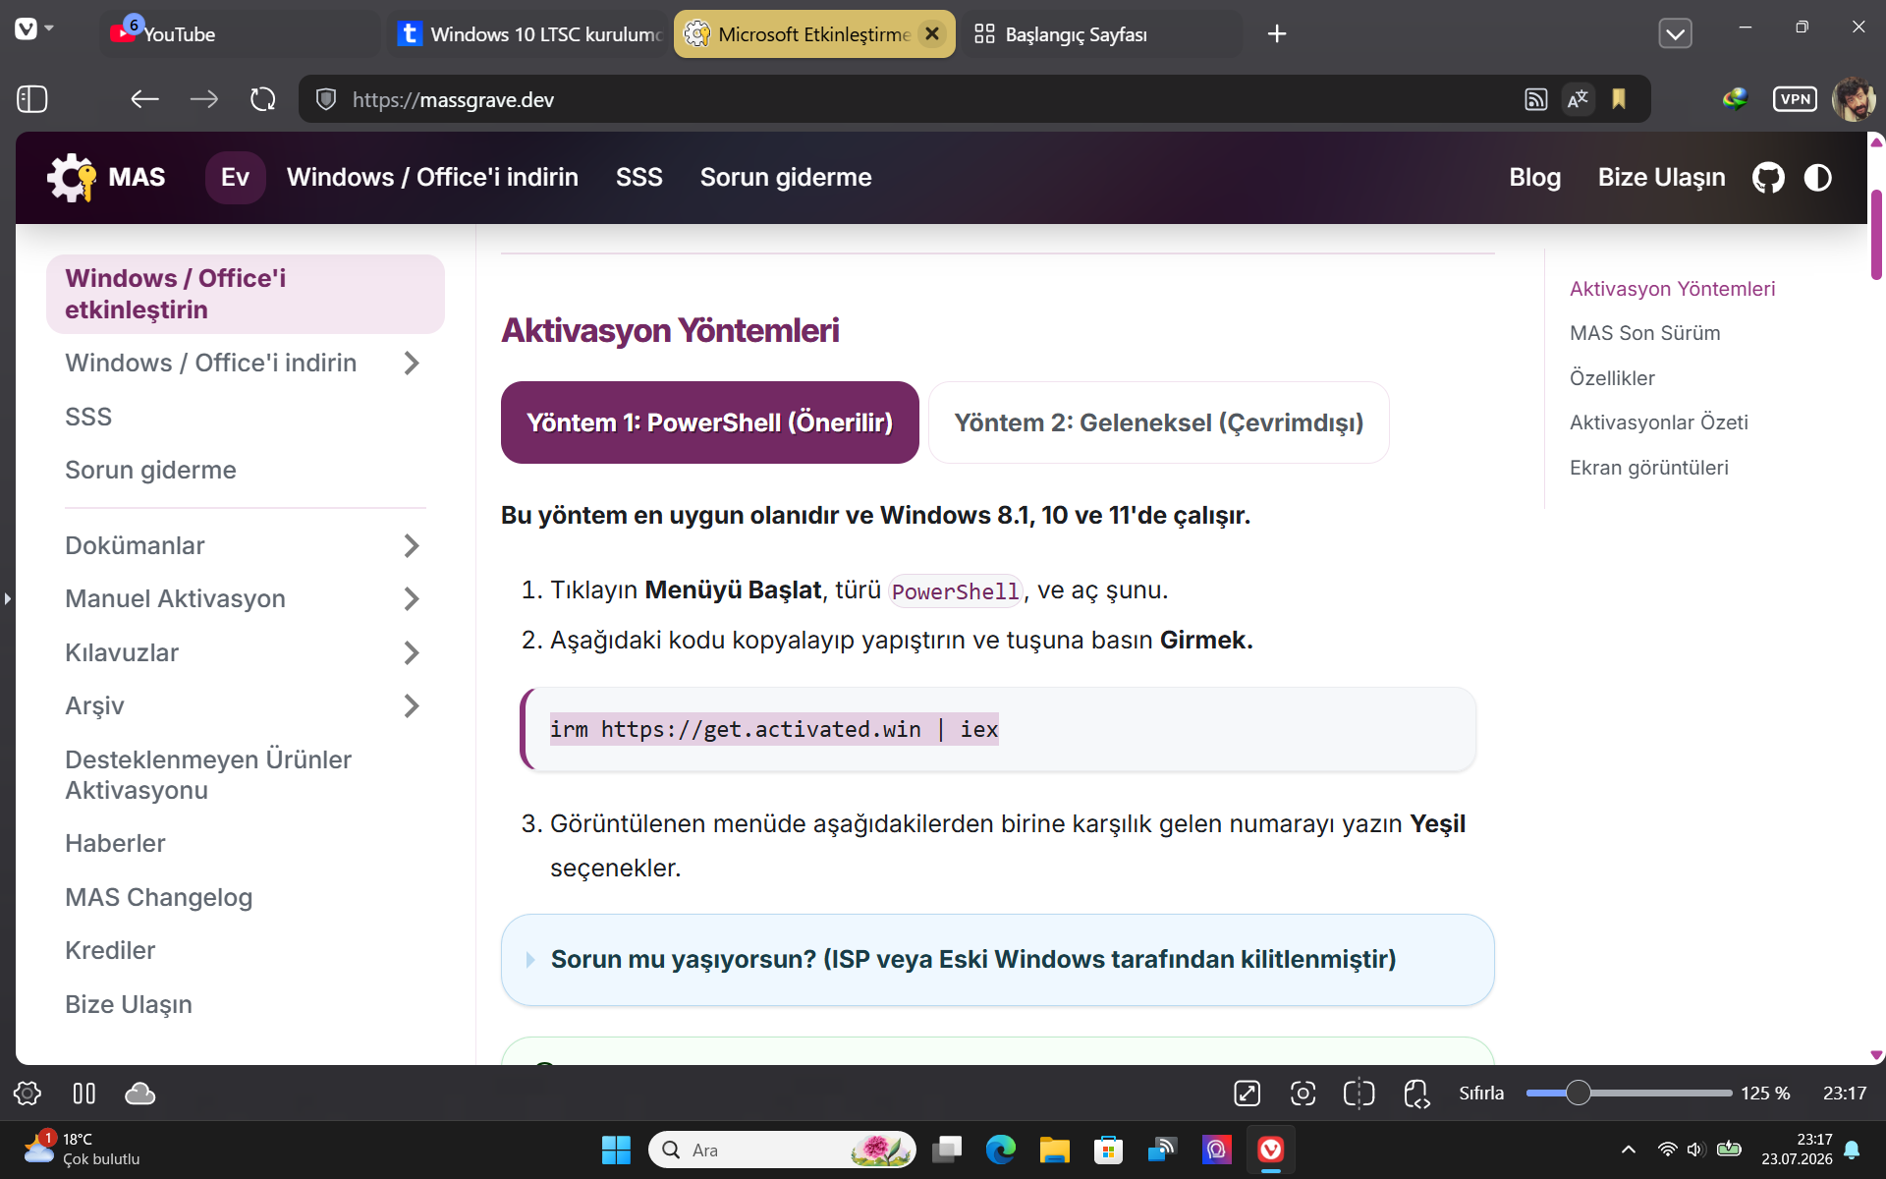1886x1179 pixels.
Task: Select Windows / Office'i etkinleştirin sidebar item
Action: [246, 294]
